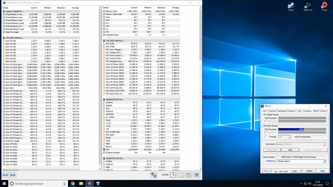Open the Benchmark version dropdown
333x187 pixels.
coord(301,144)
